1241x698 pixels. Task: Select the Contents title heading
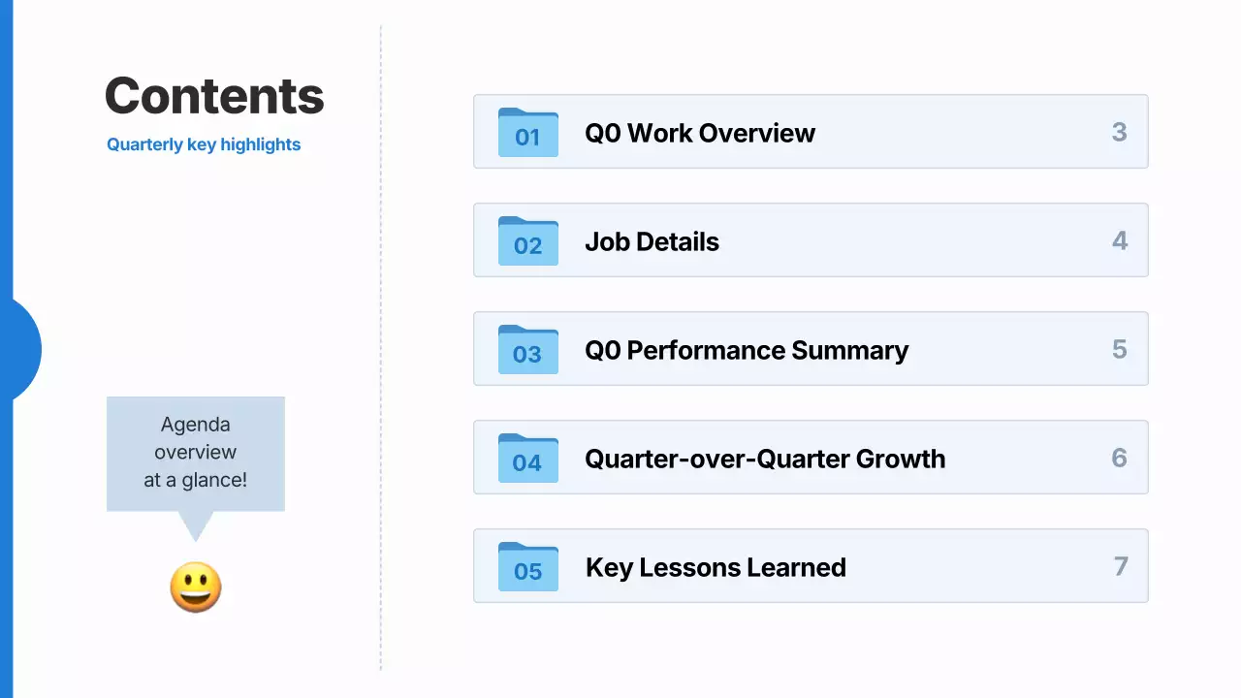click(214, 96)
